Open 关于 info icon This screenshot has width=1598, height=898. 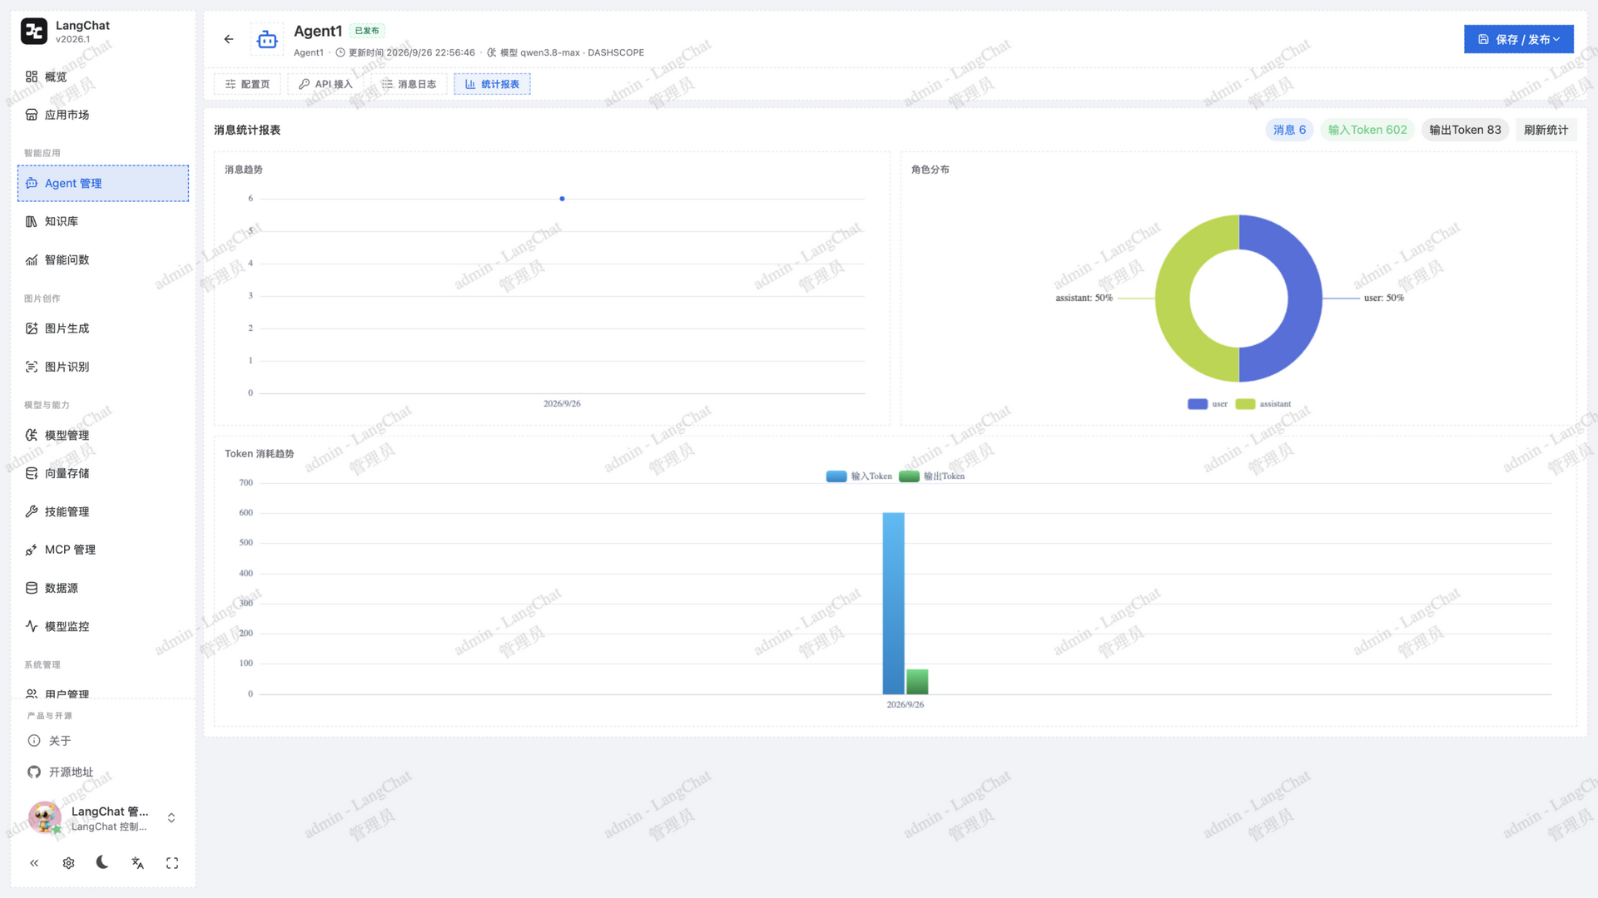tap(34, 740)
